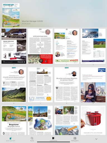Open the Bildergalerie image gallery icon

[75, 138]
